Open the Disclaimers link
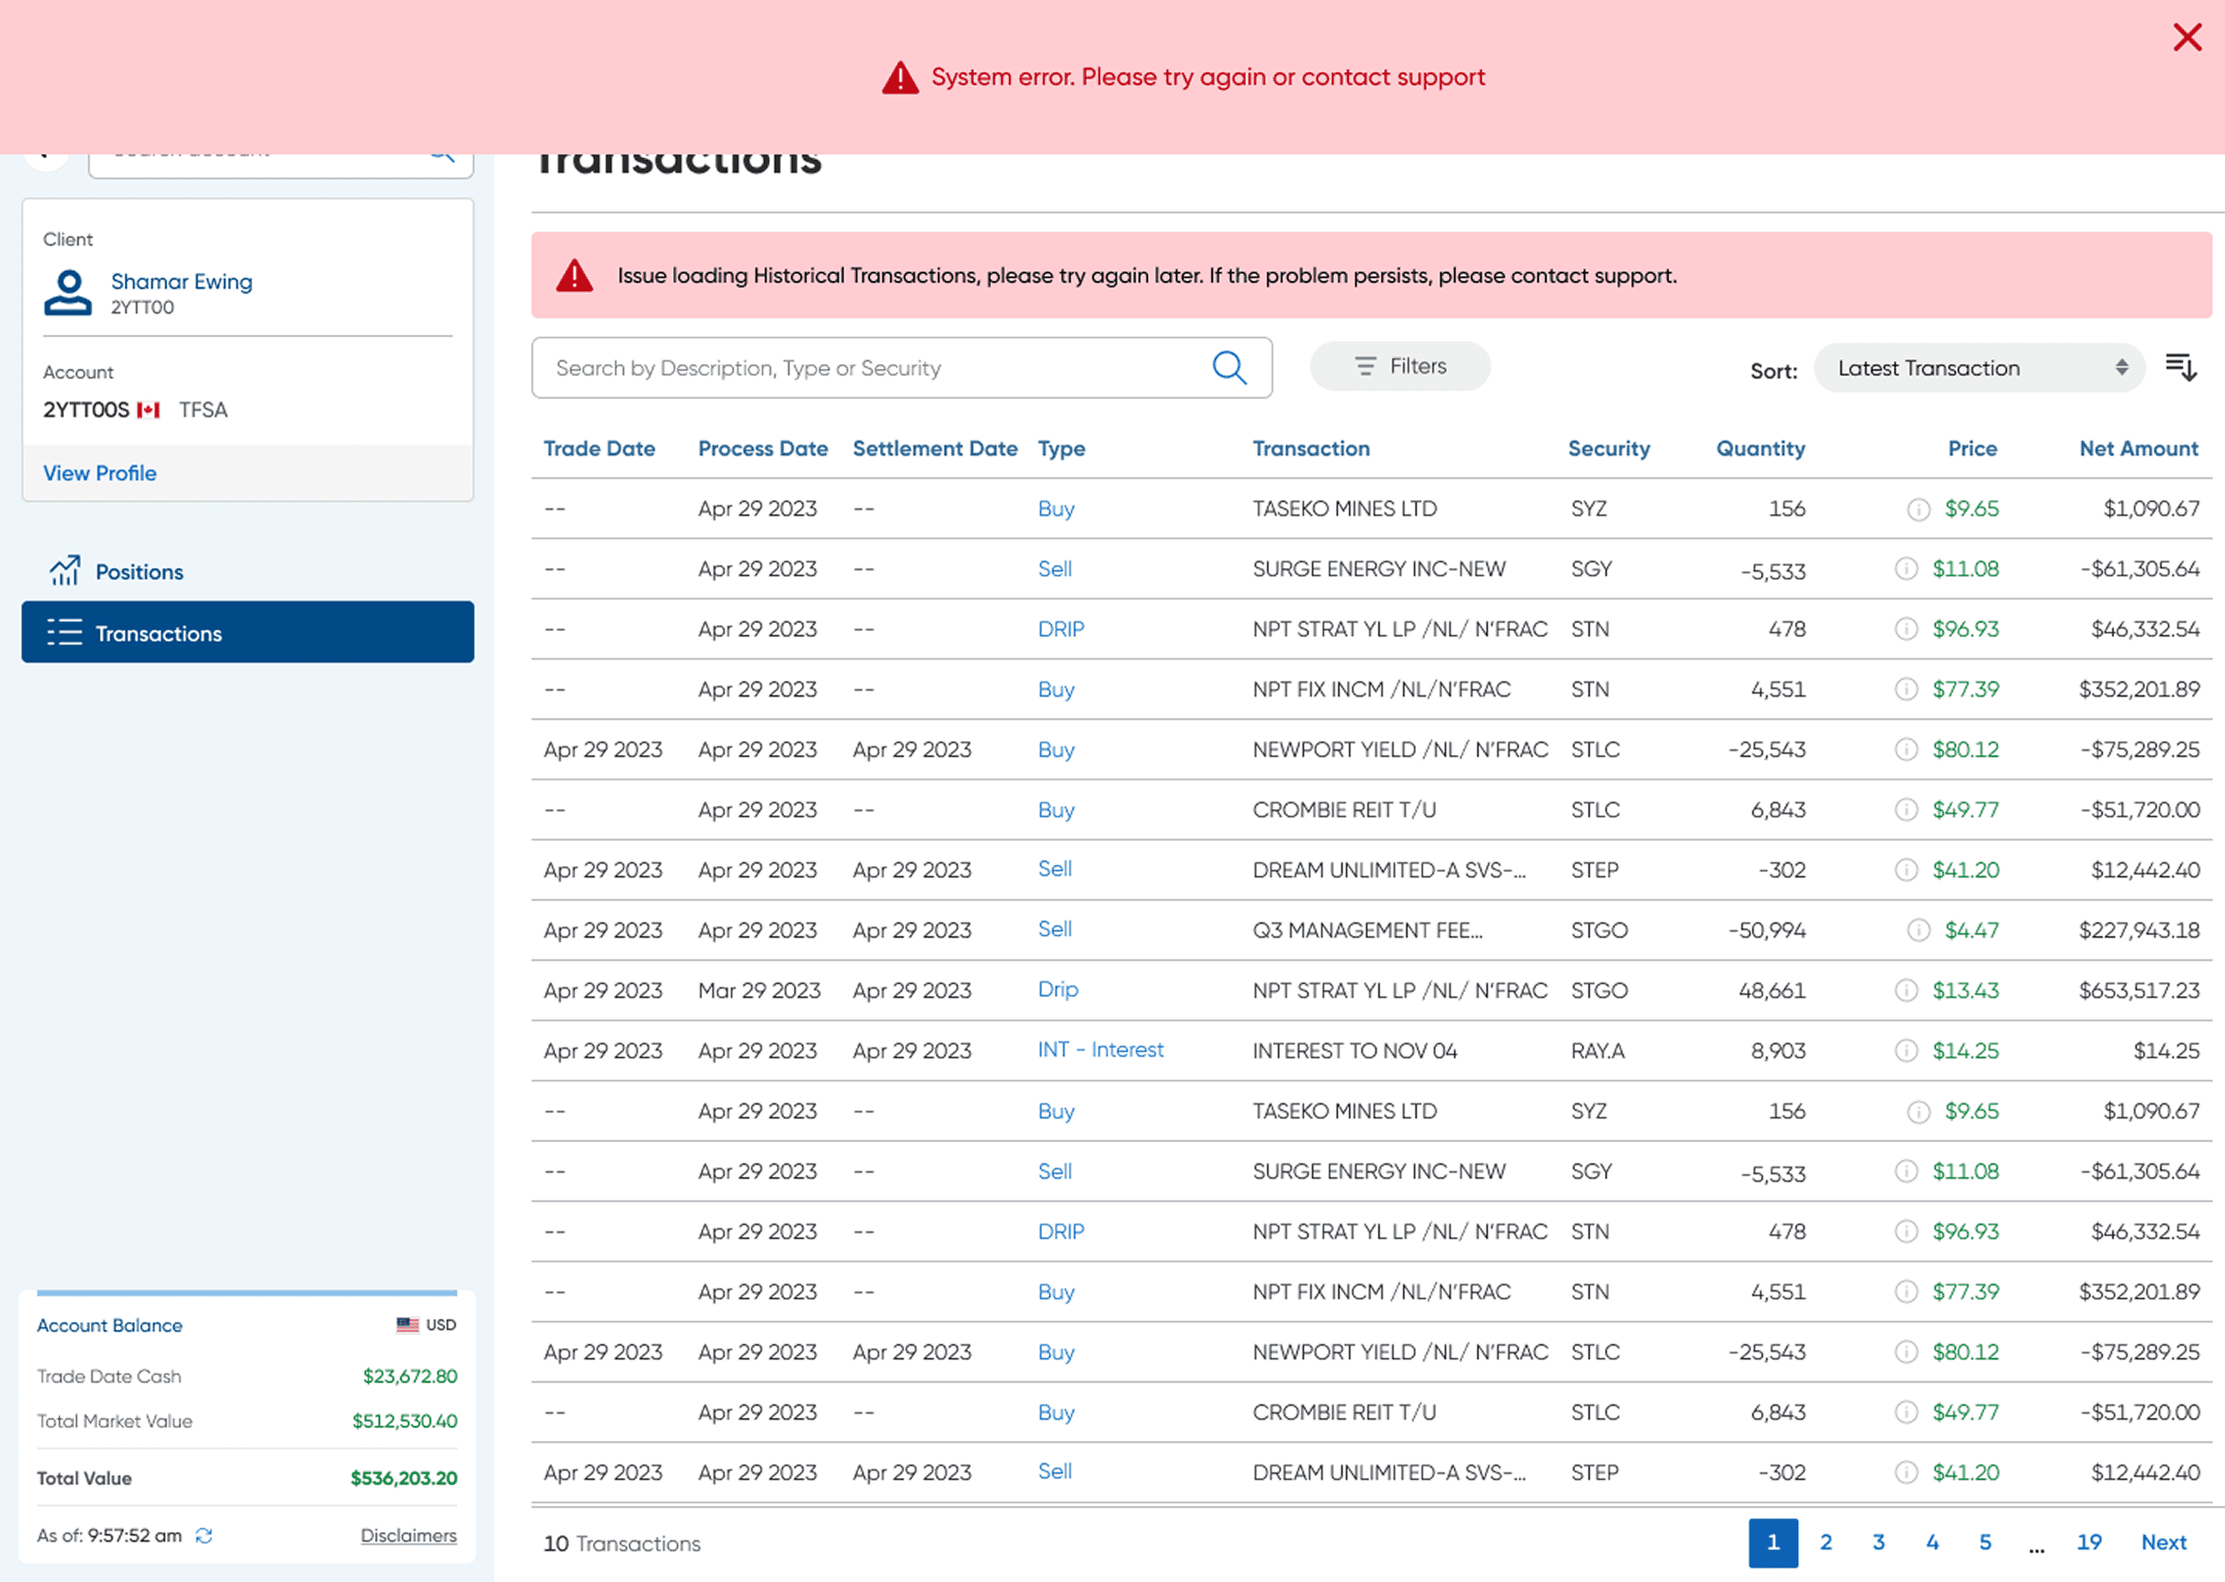Image resolution: width=2225 pixels, height=1582 pixels. (408, 1535)
